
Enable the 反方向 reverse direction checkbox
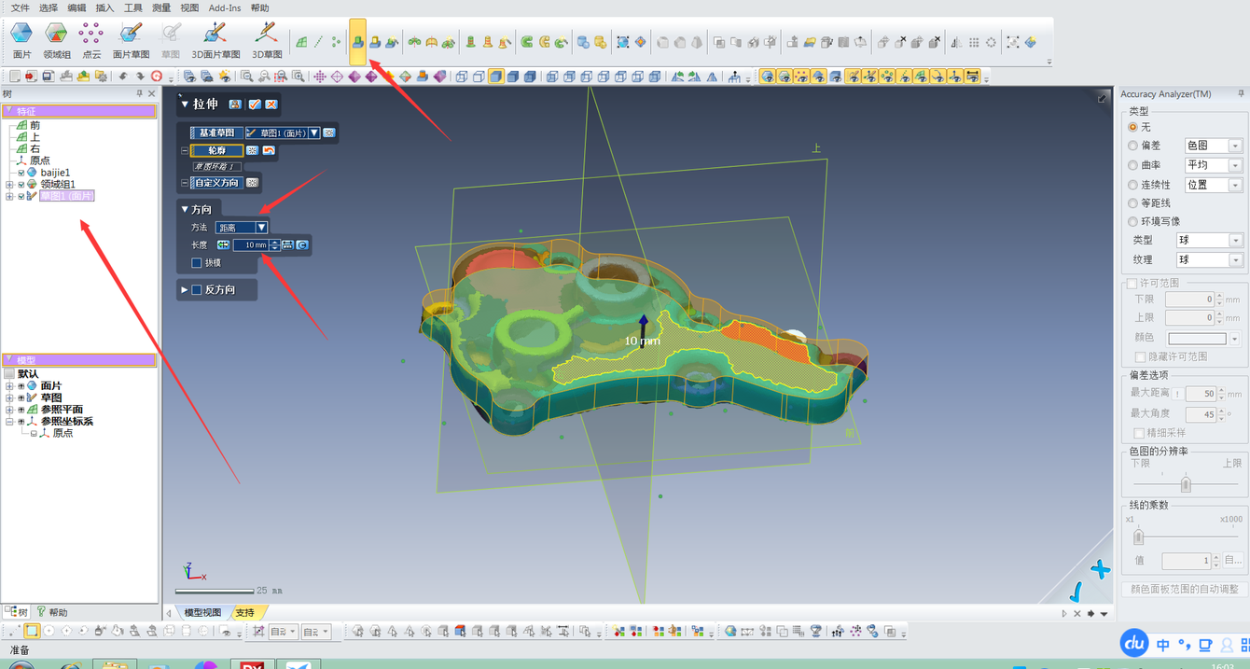point(197,290)
